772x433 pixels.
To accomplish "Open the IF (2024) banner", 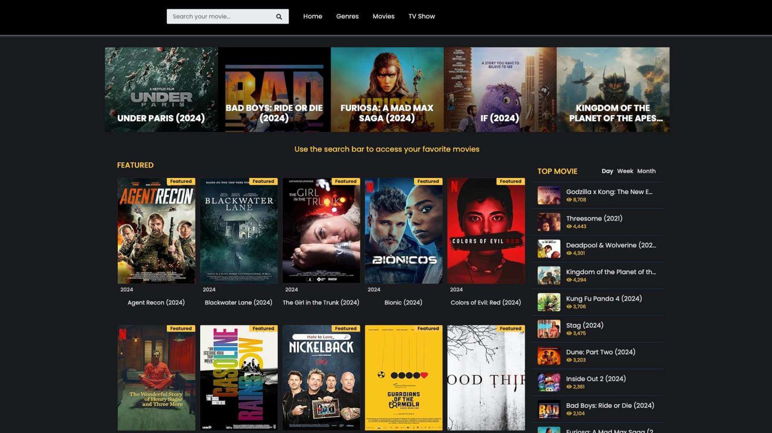I will 500,90.
